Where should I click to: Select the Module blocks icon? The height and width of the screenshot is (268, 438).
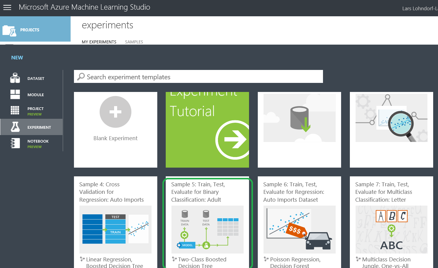15,94
